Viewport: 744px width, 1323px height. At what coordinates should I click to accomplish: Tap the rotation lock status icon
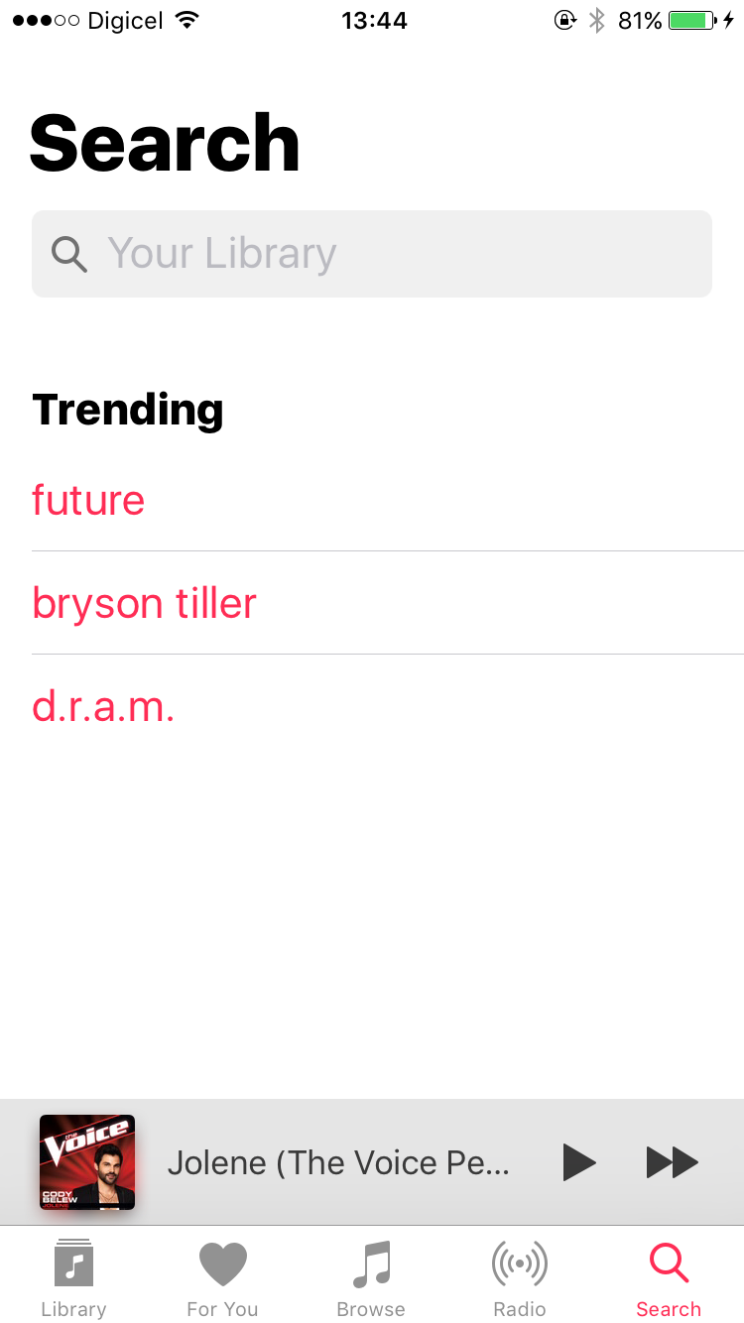(x=565, y=21)
